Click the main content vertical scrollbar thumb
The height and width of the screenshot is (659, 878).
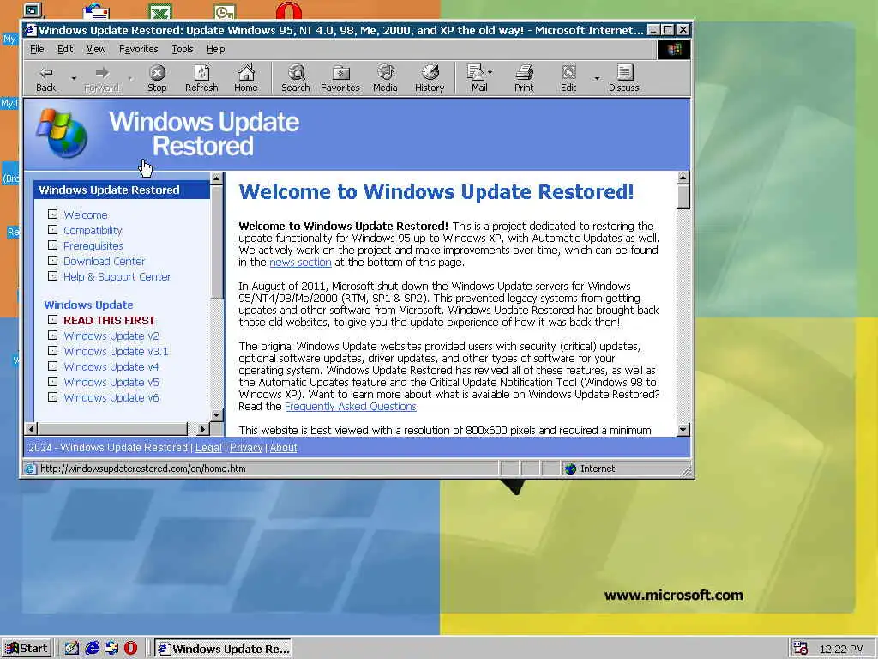683,196
